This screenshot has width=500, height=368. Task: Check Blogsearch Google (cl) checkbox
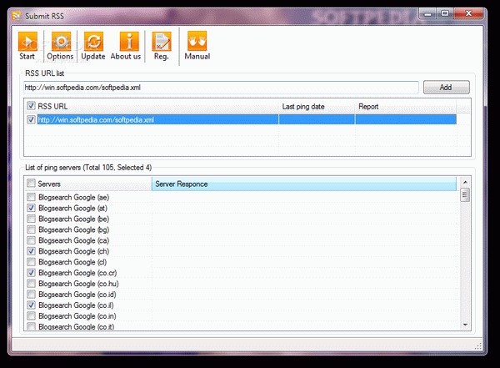pos(31,262)
